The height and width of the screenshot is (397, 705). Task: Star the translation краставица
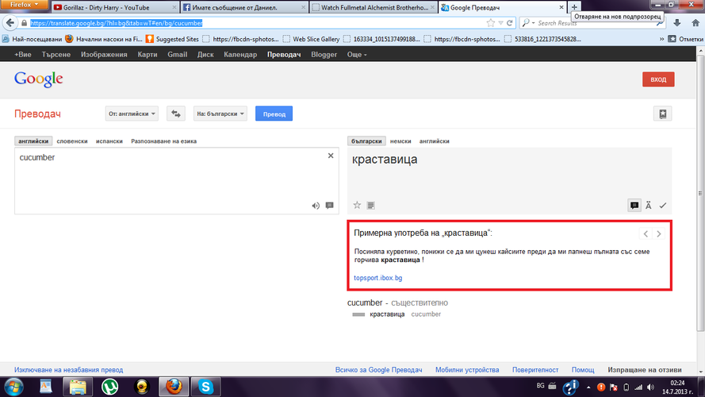pos(357,206)
